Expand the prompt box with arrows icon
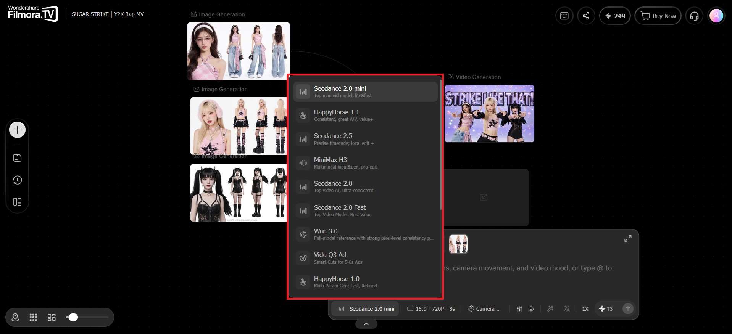This screenshot has width=732, height=334. (628, 239)
